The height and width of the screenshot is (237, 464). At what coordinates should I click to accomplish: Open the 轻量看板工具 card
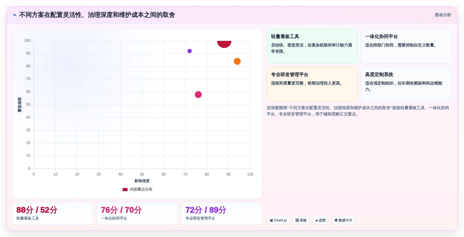[x=312, y=46]
